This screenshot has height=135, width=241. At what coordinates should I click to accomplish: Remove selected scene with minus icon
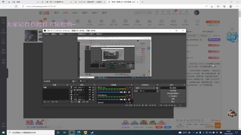pos(49,102)
